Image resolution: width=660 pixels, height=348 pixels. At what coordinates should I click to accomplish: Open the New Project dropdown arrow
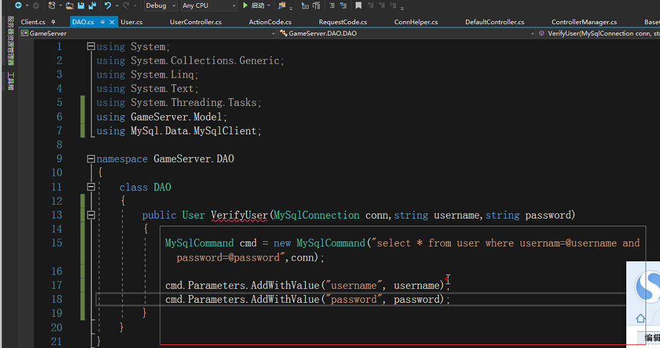(61, 6)
